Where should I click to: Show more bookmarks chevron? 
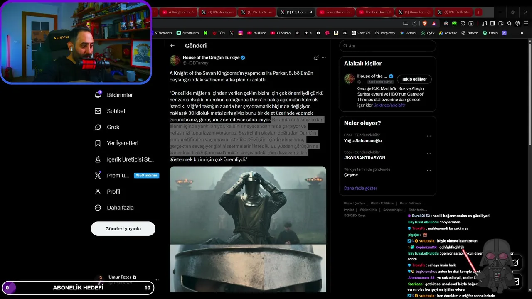[x=522, y=33]
